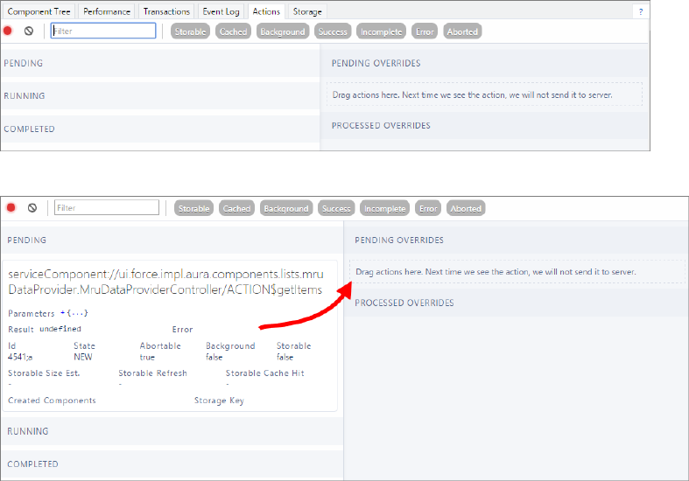Toggle the Background filter in the upper panel

[x=283, y=31]
